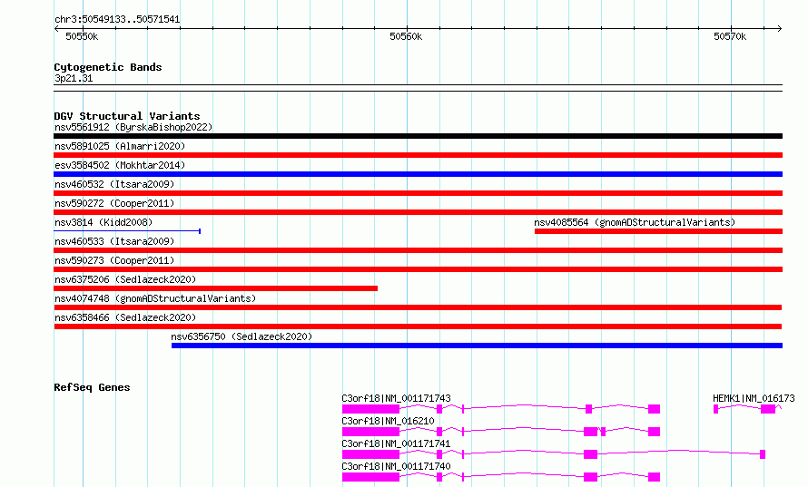Open nsv590273 (Cooper2011) variant label
Image resolution: width=808 pixels, height=487 pixels.
[x=114, y=260]
